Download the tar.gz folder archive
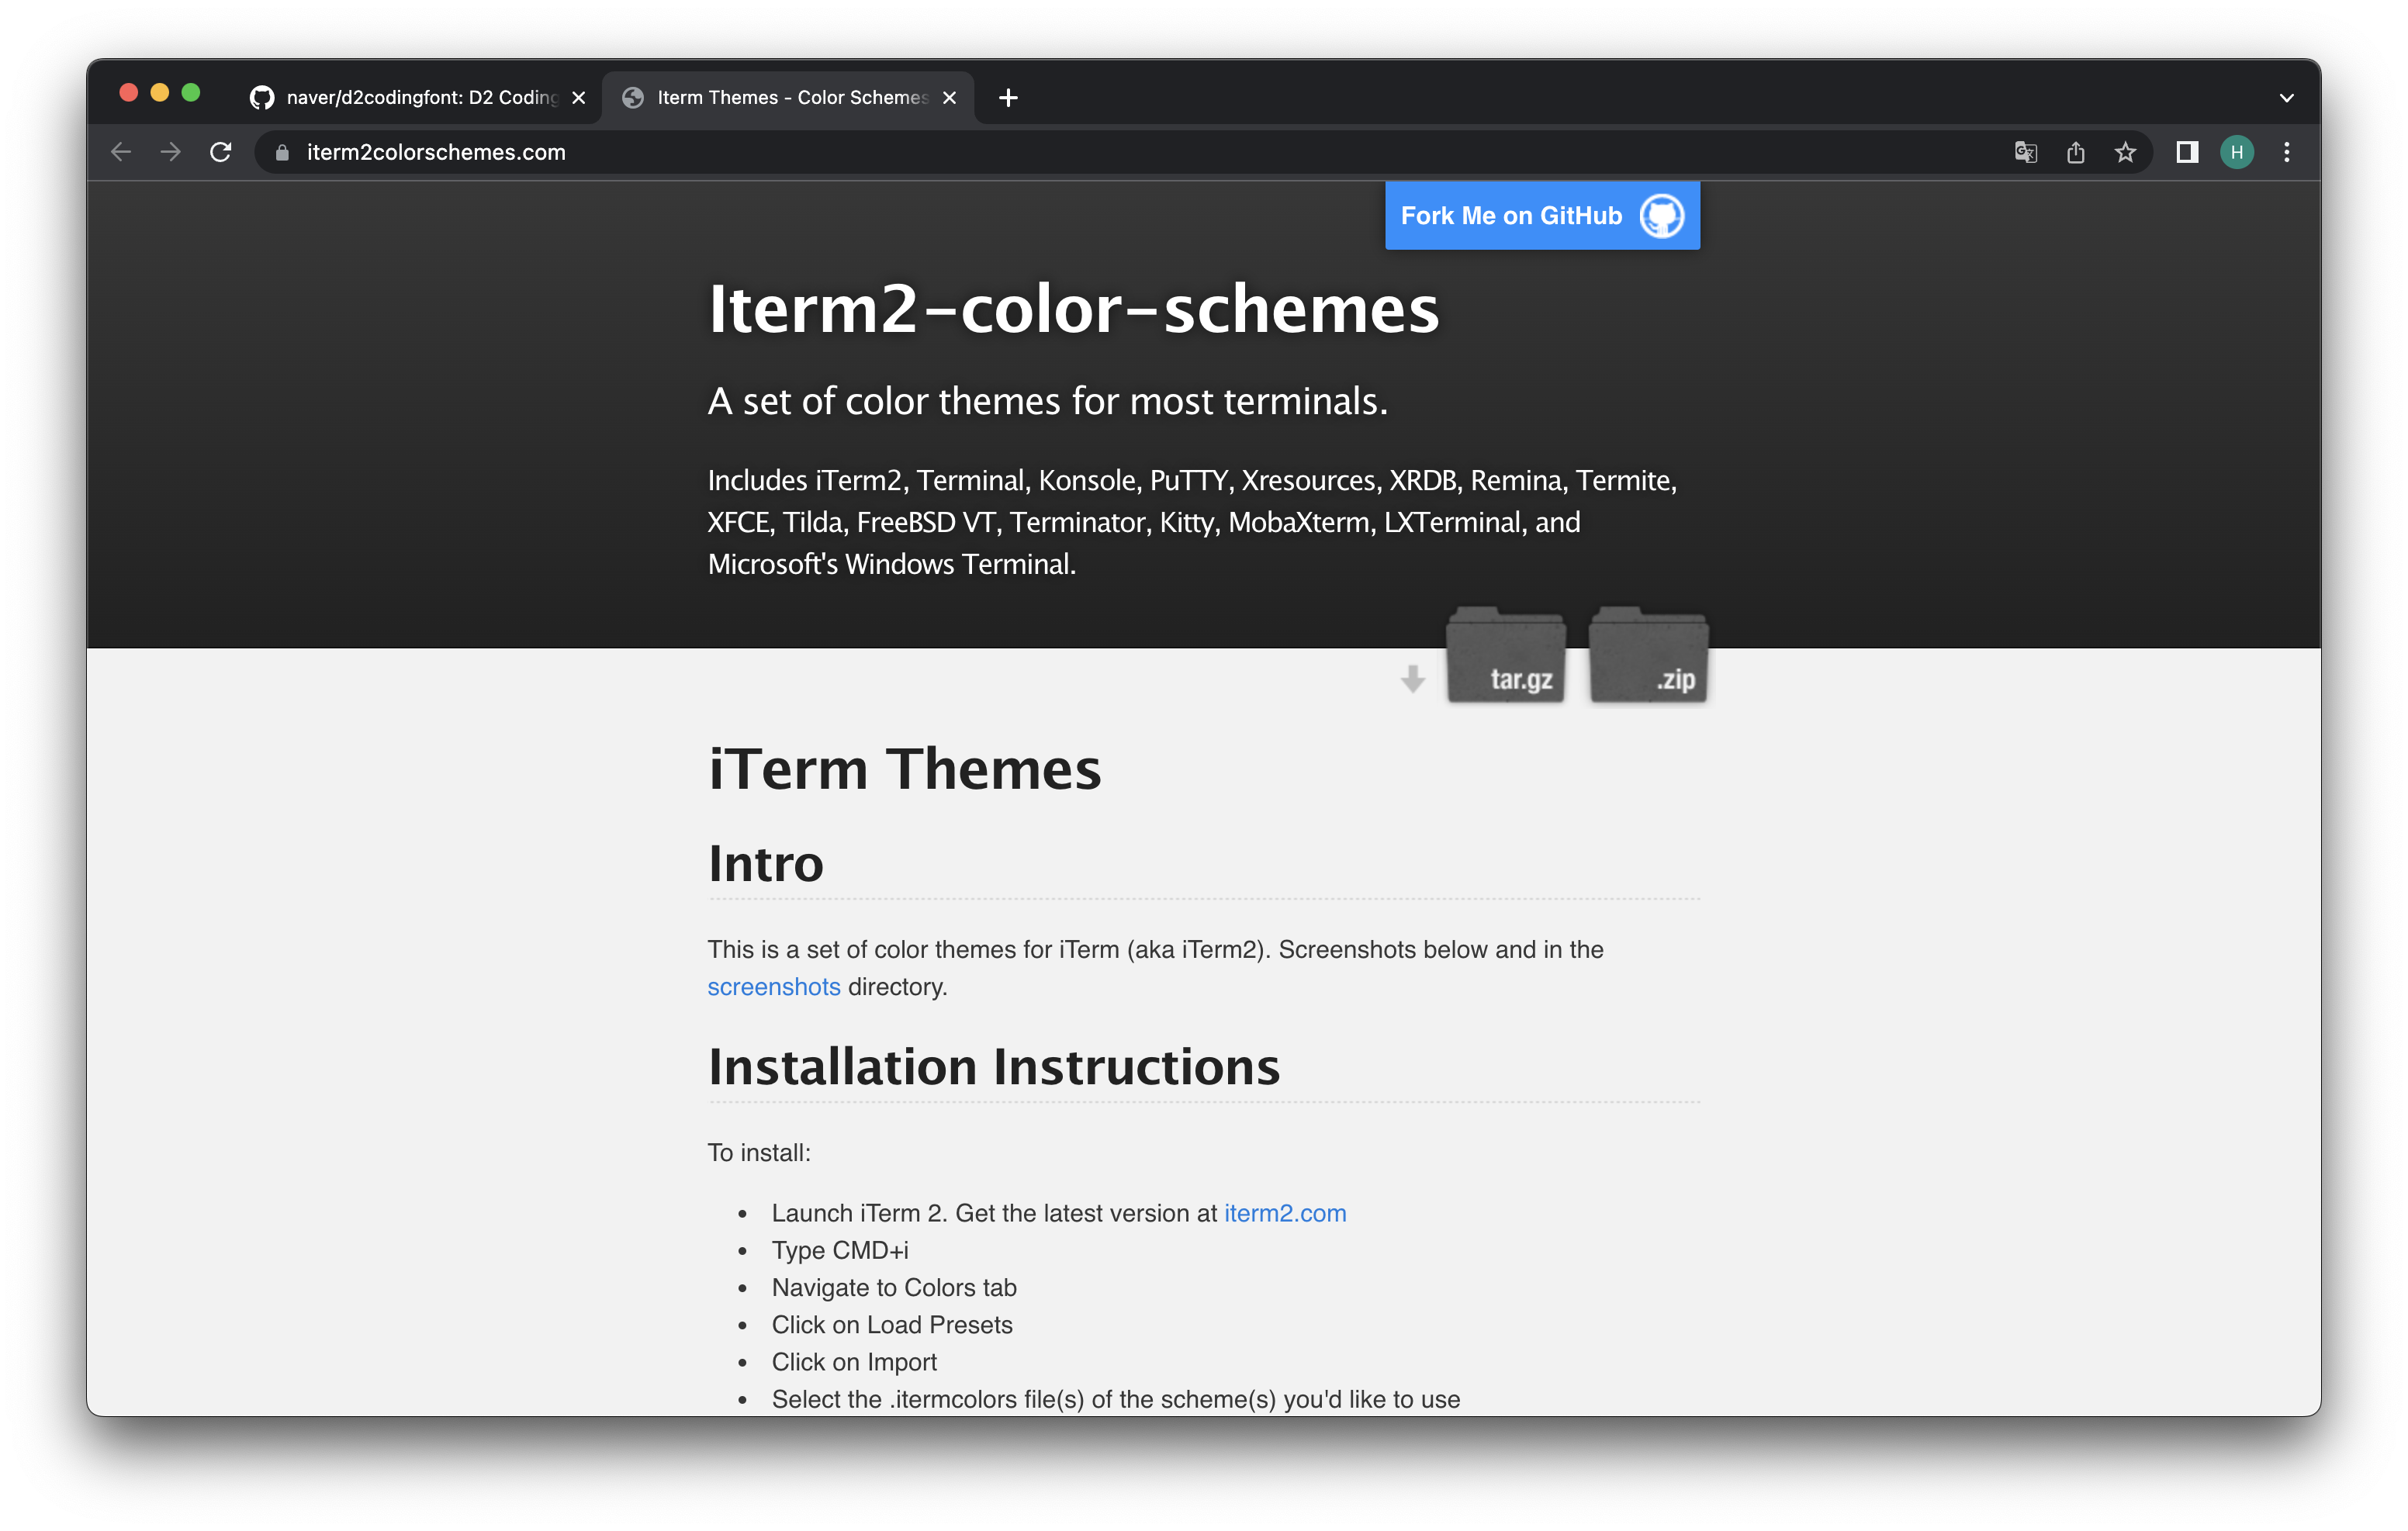 pyautogui.click(x=1506, y=656)
